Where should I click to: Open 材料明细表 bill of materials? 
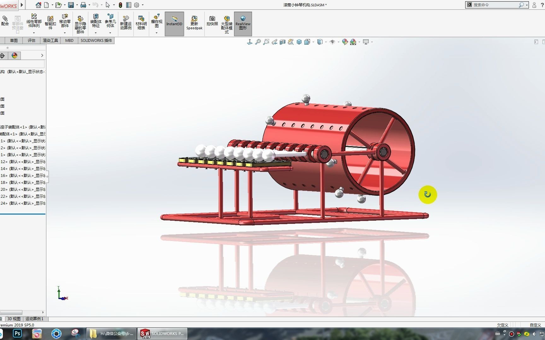click(x=141, y=23)
